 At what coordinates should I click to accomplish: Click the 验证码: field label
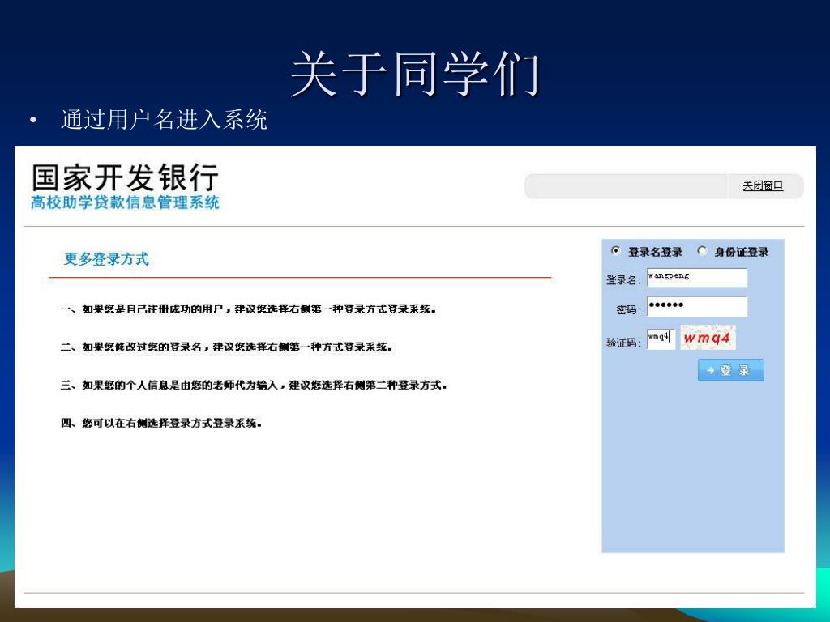(x=623, y=343)
